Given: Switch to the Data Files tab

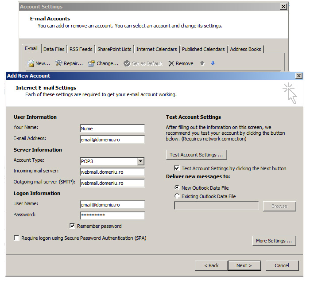Looking at the screenshot, I should pyautogui.click(x=54, y=49).
